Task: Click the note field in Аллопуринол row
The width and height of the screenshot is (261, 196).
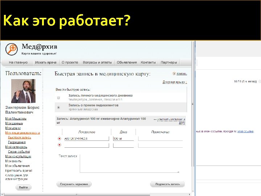Action: coord(160,139)
